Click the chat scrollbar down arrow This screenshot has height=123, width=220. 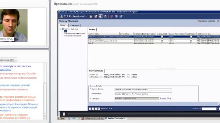[x=45, y=118]
